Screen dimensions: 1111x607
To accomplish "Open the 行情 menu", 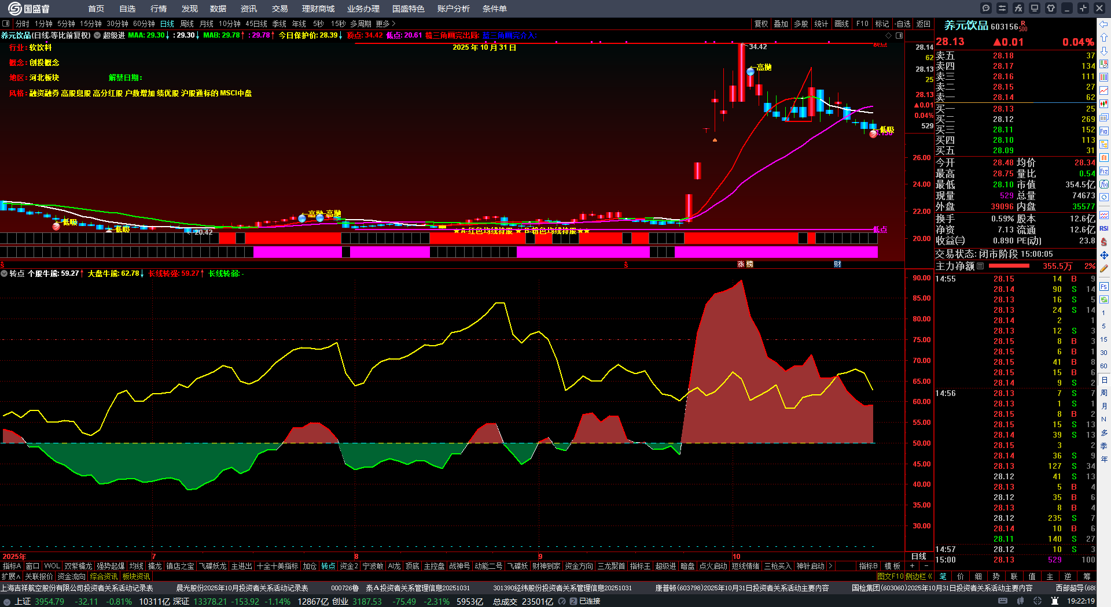I will pos(159,9).
